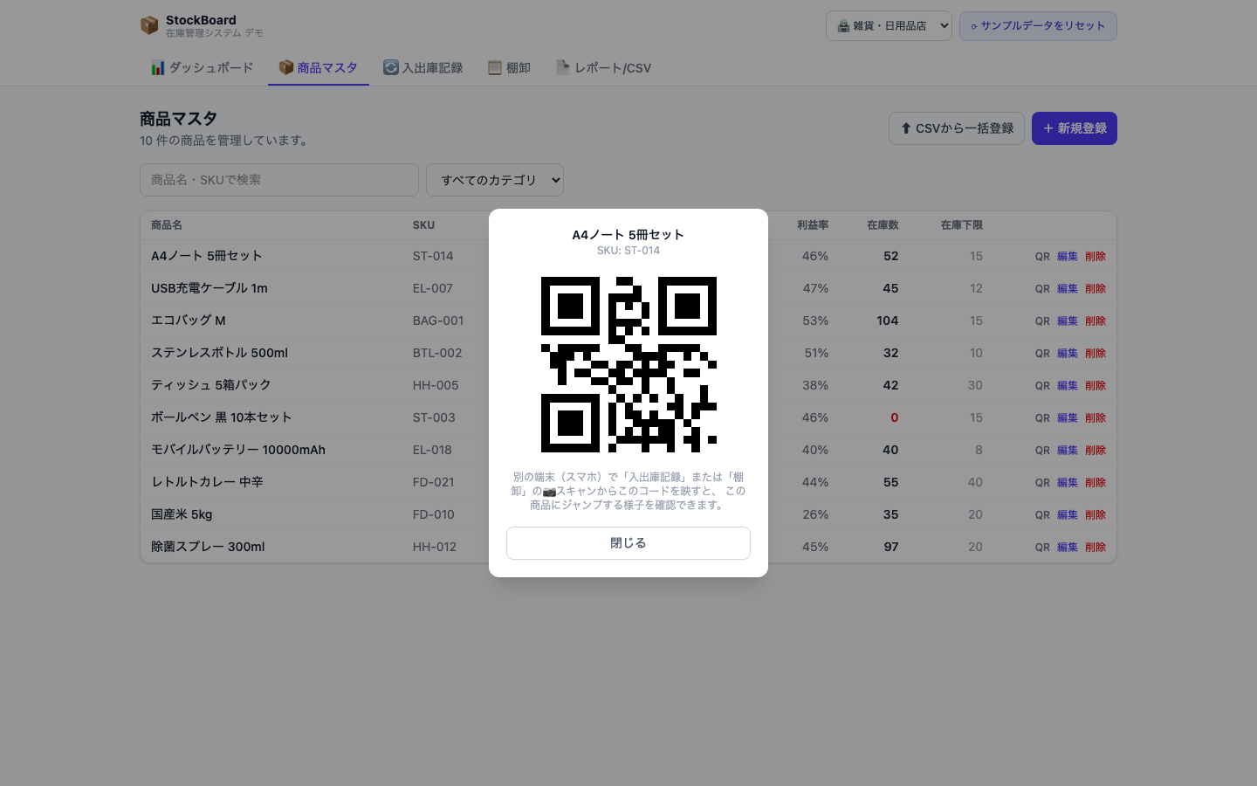Click the QR code image for ST-014
The height and width of the screenshot is (786, 1257).
[x=628, y=364]
